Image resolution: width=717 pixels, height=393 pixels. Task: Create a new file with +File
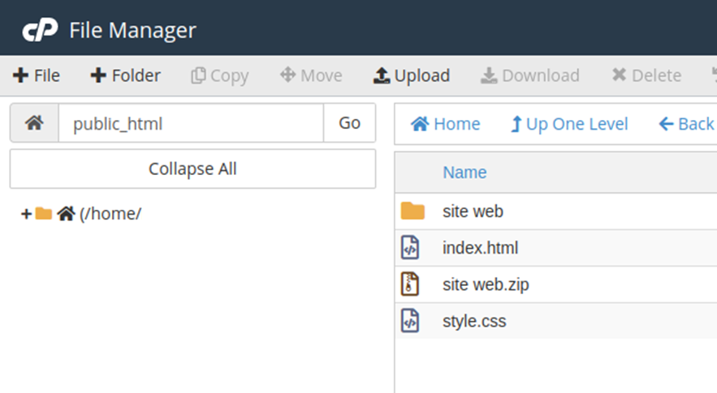(37, 75)
